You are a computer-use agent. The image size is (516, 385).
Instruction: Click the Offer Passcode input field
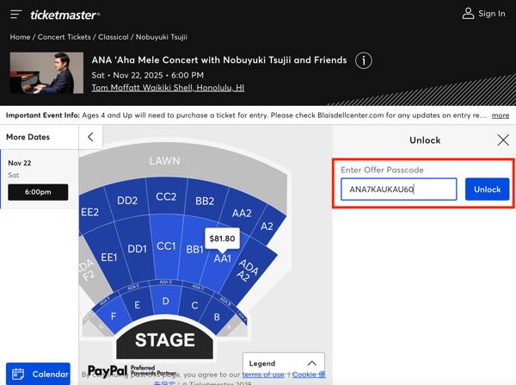pyautogui.click(x=398, y=189)
